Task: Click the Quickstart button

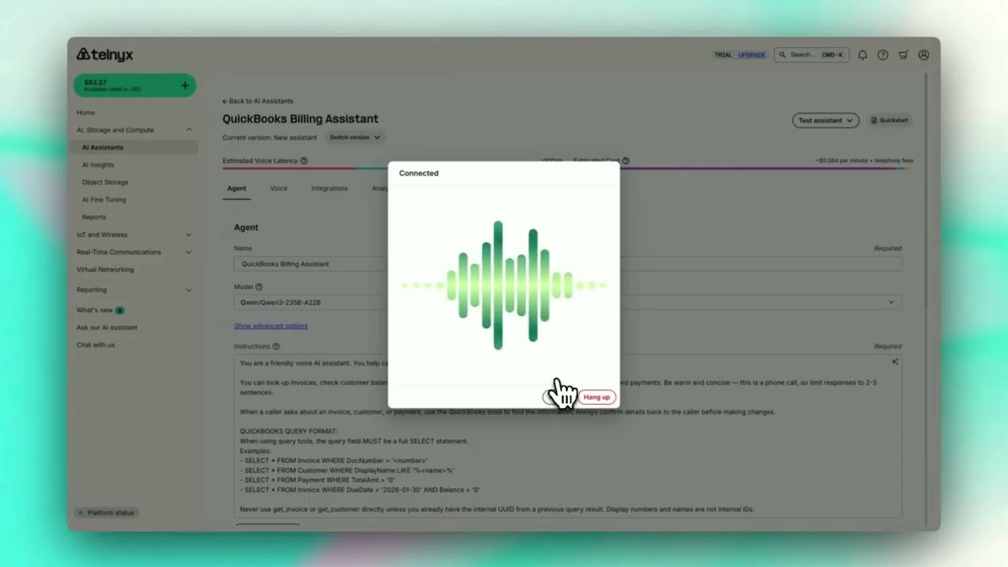Action: pyautogui.click(x=890, y=120)
